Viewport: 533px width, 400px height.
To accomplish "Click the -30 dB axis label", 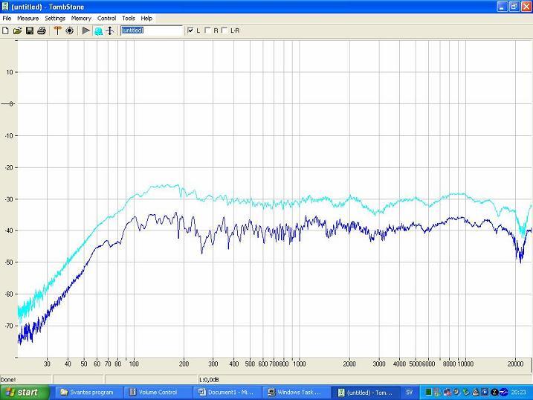I will (9, 199).
